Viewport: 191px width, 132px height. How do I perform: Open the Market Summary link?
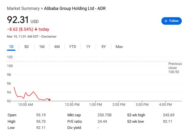click(23, 8)
